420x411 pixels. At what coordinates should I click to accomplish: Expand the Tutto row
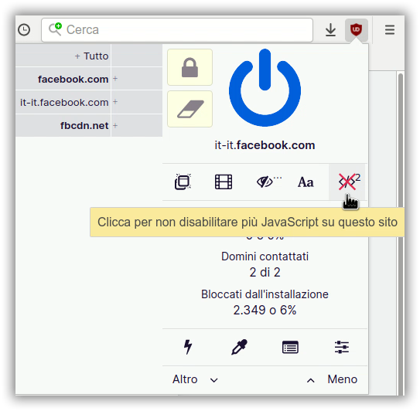91,56
